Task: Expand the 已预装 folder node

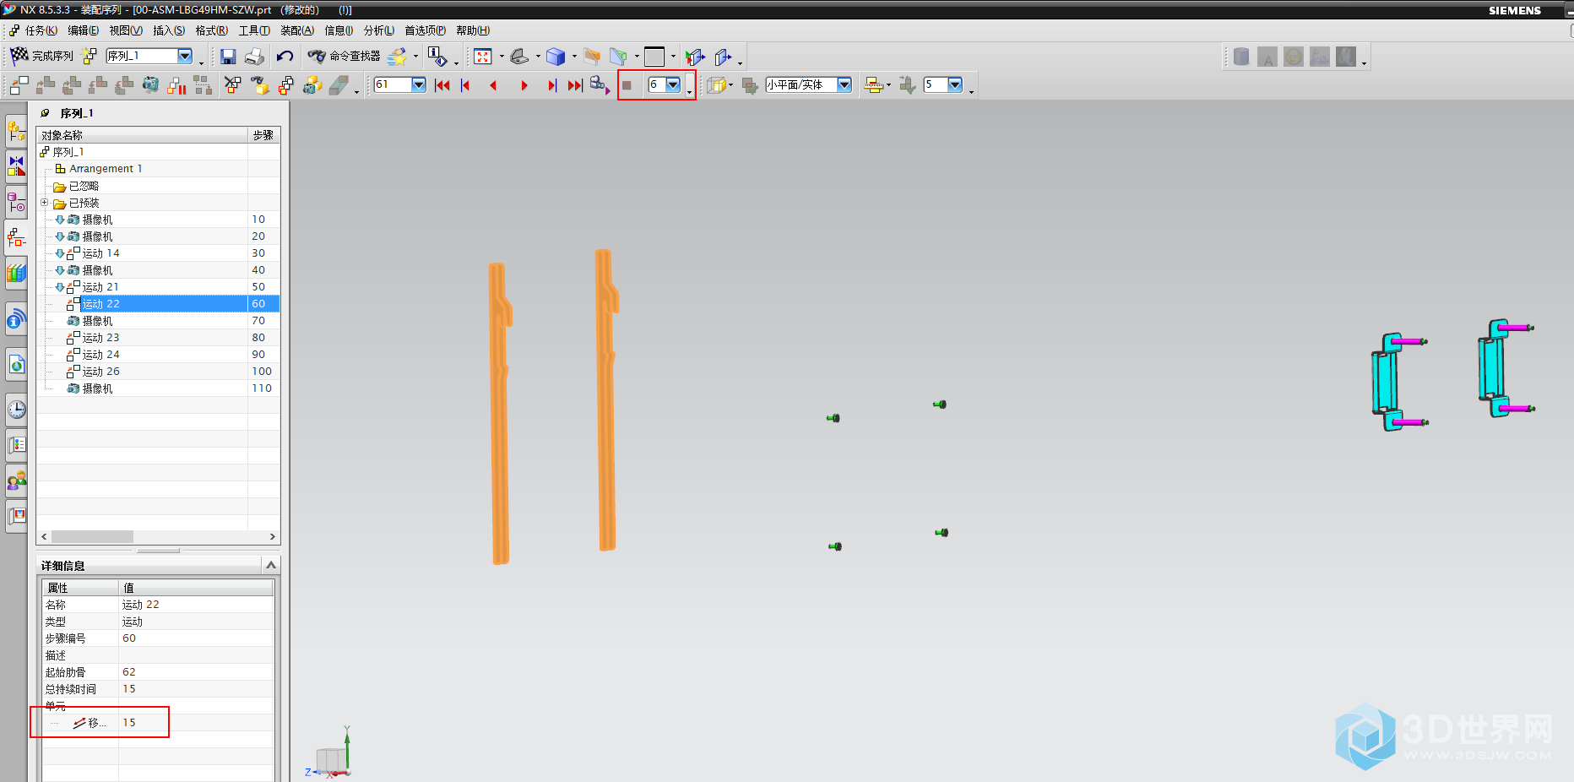Action: (45, 203)
